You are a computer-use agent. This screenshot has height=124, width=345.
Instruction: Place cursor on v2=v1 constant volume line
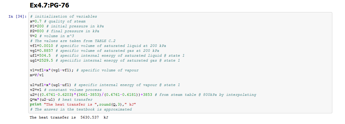(66, 90)
